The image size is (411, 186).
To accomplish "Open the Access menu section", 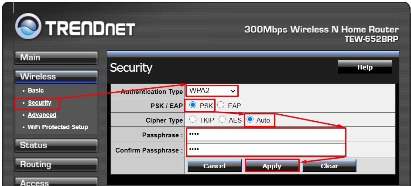I will (56, 183).
